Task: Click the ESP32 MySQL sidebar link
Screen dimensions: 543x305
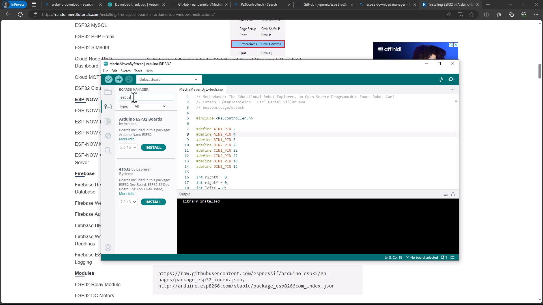Action: 91,25
